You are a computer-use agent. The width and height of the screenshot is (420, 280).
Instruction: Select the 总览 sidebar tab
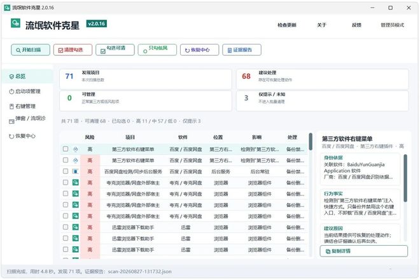pyautogui.click(x=28, y=76)
